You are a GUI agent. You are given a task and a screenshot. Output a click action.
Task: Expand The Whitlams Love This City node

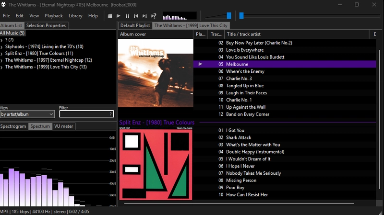click(1, 67)
